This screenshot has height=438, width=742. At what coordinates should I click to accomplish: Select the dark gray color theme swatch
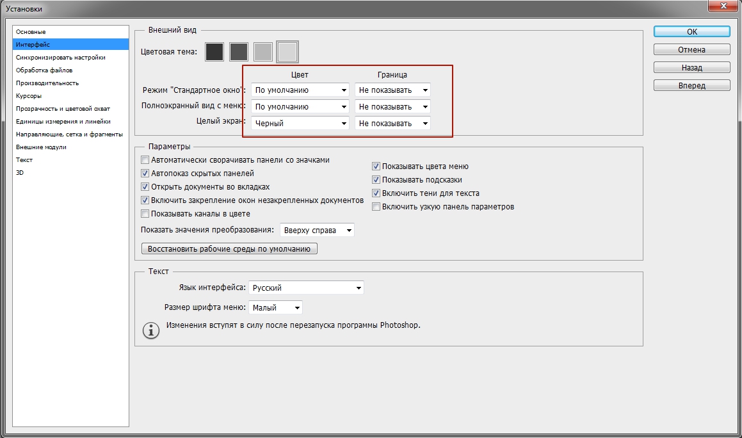(x=239, y=52)
